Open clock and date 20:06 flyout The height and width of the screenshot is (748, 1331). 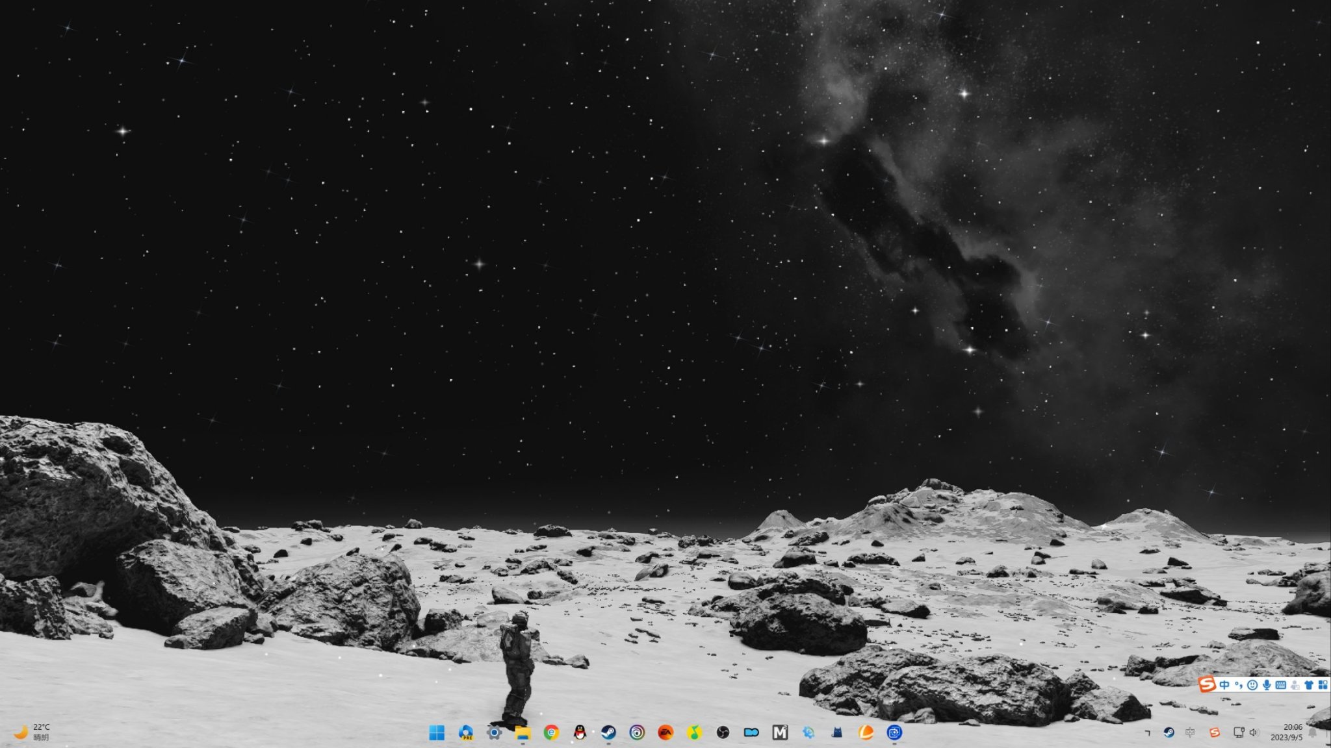point(1287,732)
